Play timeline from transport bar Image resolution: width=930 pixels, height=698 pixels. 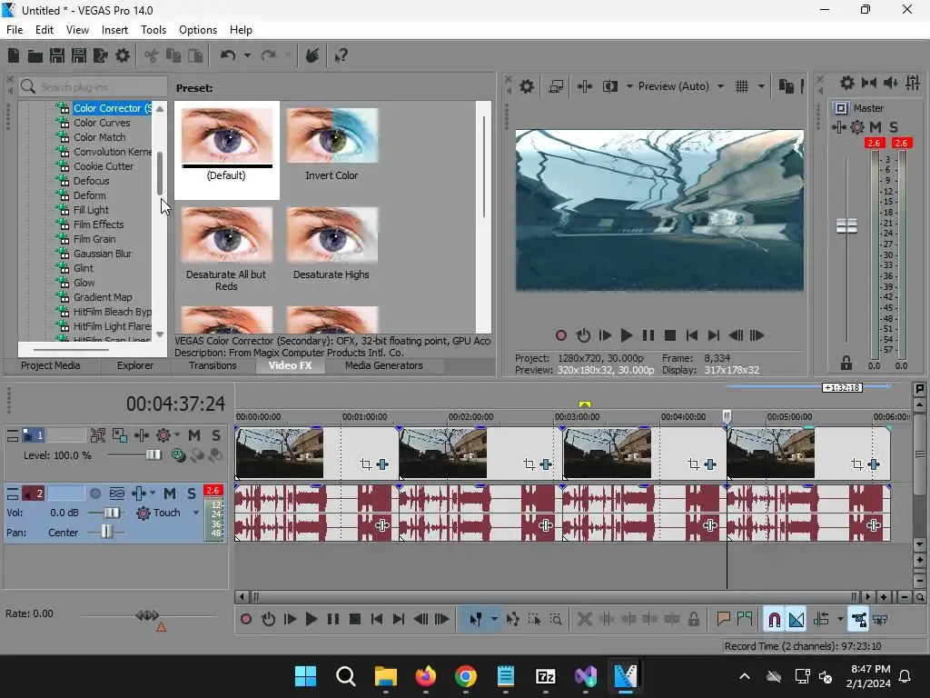[x=312, y=620]
